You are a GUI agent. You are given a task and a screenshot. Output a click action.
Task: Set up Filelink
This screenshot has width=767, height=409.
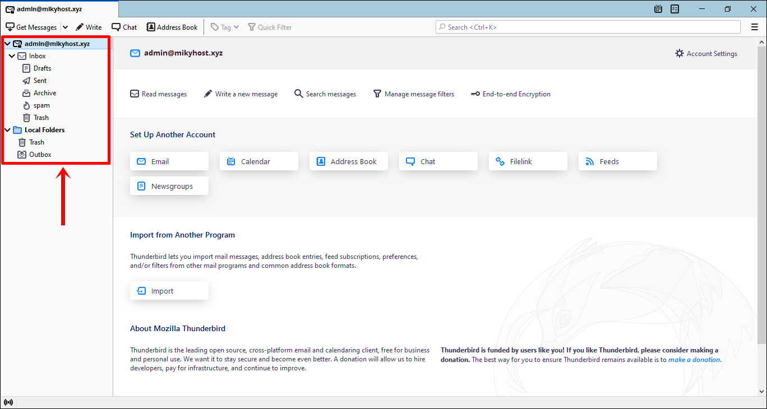pyautogui.click(x=528, y=161)
